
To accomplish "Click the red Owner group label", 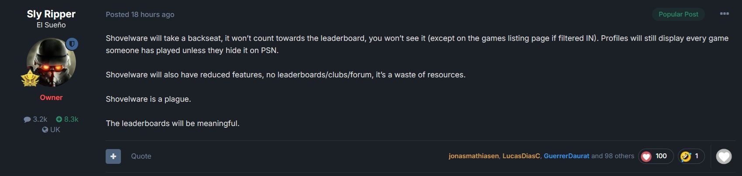I will pos(51,97).
